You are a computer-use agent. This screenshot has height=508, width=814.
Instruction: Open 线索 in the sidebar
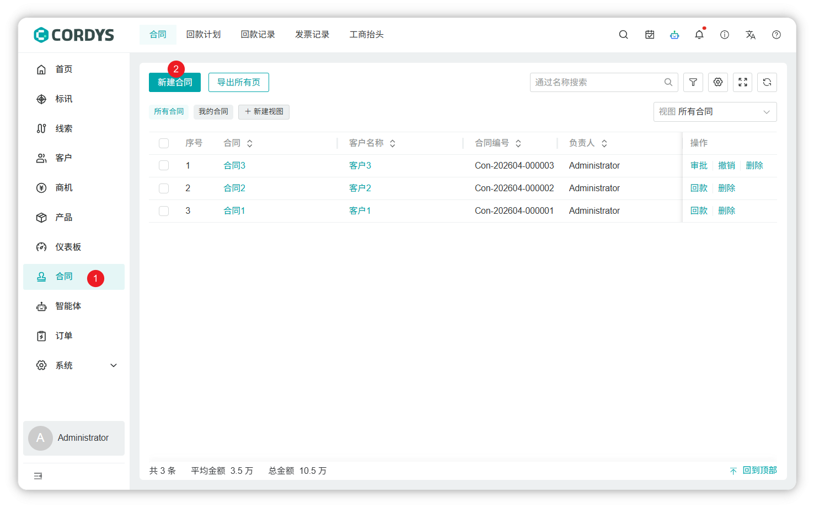point(74,128)
